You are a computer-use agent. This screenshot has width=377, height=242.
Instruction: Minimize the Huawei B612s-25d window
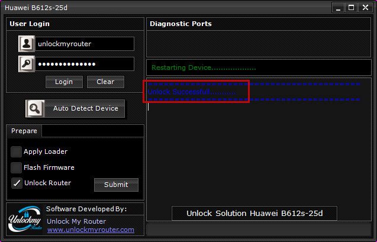click(x=338, y=8)
